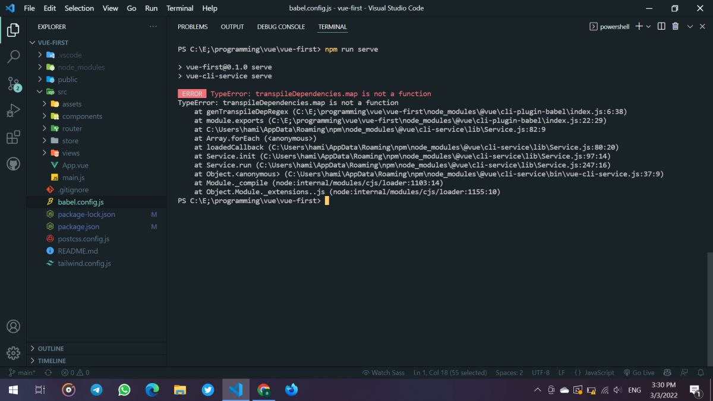This screenshot has width=713, height=401.
Task: Click the LF end-of-line indicator
Action: [561, 372]
